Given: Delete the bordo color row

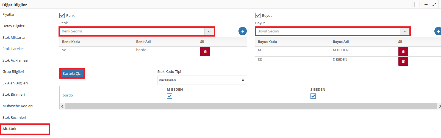Looking at the screenshot, I should pos(205,52).
